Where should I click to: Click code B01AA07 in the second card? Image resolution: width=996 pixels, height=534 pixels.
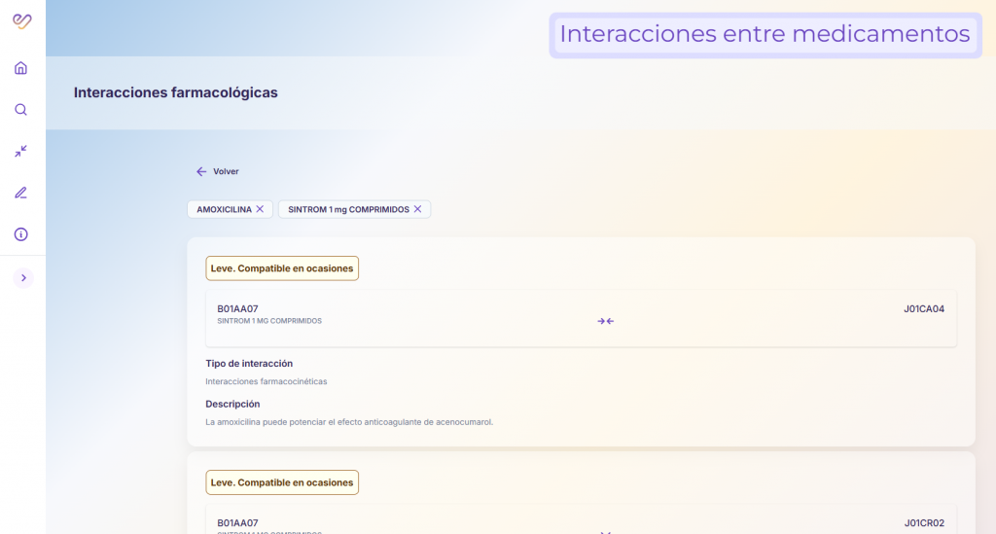coord(237,523)
